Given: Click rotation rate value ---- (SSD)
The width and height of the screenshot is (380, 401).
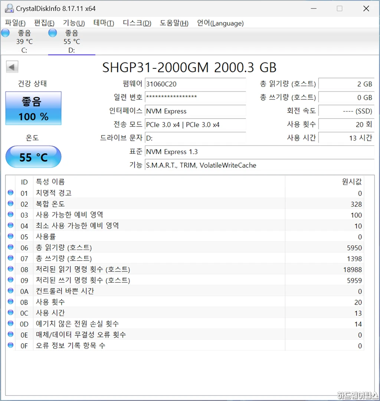Looking at the screenshot, I should [x=346, y=111].
